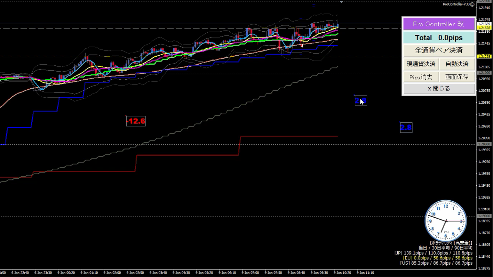Click the 9 Jan 07:00 time label
This screenshot has height=277, width=493.
(250, 273)
